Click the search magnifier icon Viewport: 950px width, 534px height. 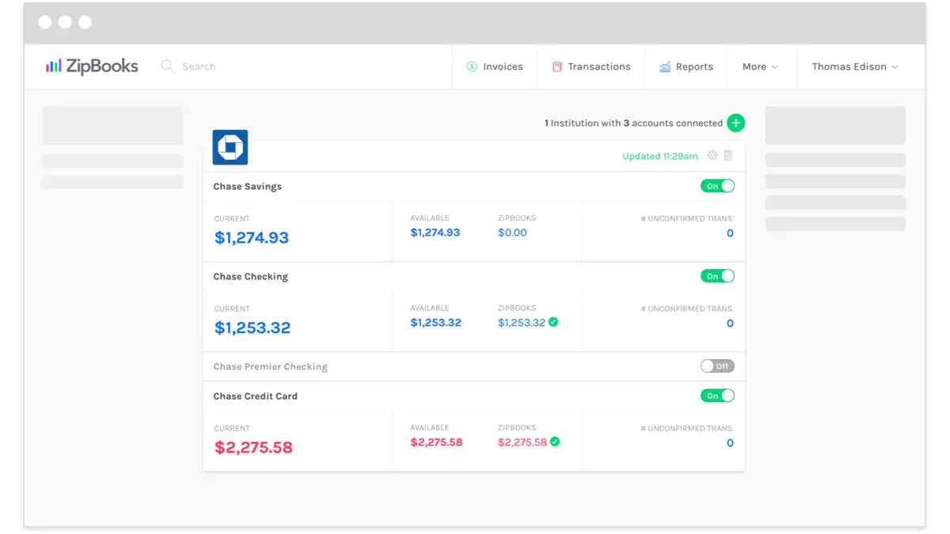click(167, 66)
